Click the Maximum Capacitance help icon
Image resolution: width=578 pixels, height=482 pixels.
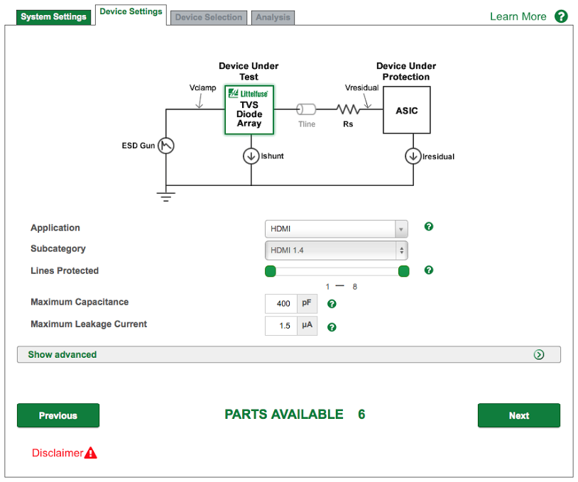332,304
